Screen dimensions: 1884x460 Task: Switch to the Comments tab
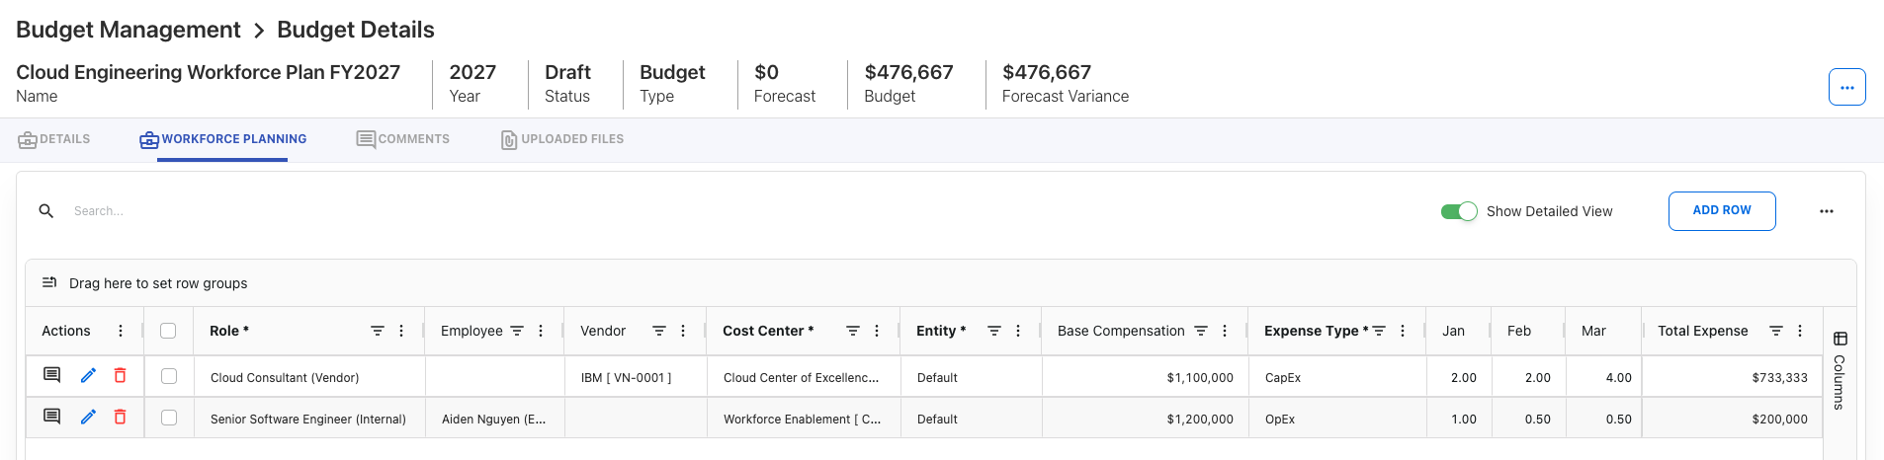coord(403,139)
